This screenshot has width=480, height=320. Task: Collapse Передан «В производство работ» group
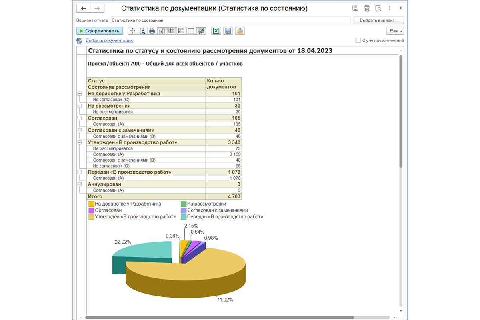click(79, 172)
